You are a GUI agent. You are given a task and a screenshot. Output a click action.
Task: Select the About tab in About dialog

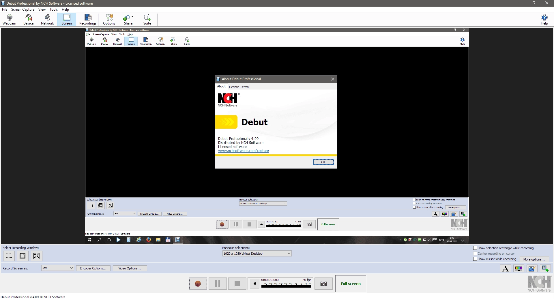point(221,86)
